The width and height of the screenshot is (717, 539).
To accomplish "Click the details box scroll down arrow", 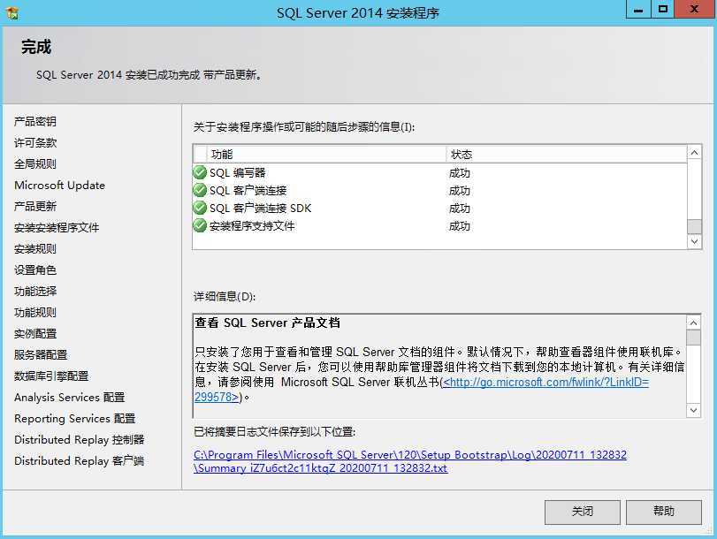I will pos(693,410).
